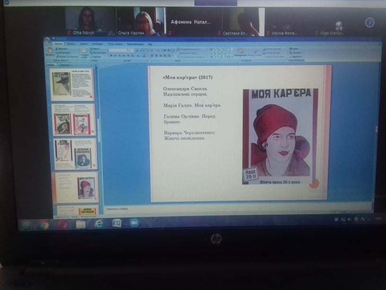
Task: Select Olha Novyk video tile
Action: tap(91, 21)
